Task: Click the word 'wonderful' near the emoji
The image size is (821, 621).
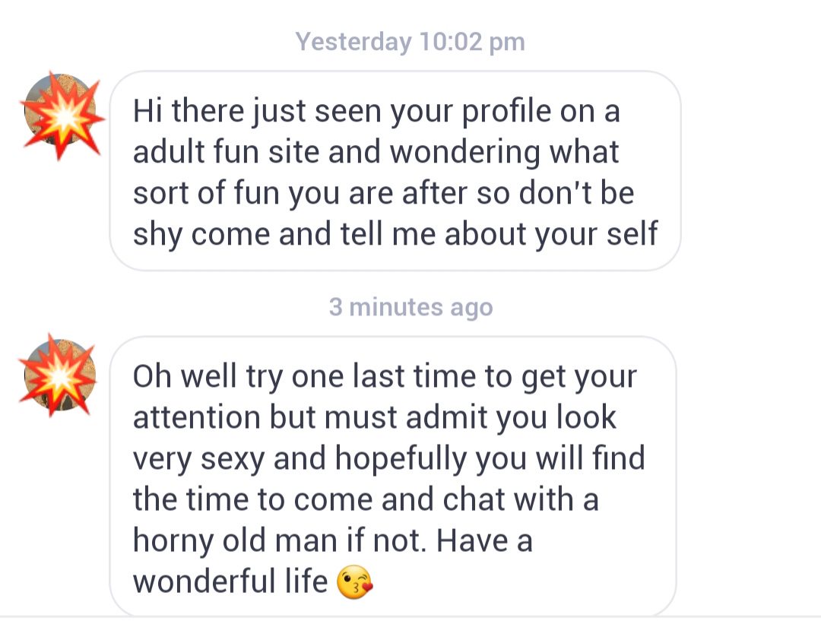Action: click(228, 583)
